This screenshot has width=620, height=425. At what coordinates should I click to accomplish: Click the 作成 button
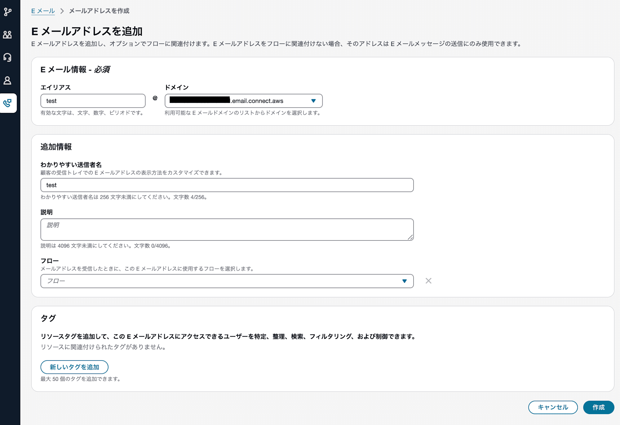599,407
